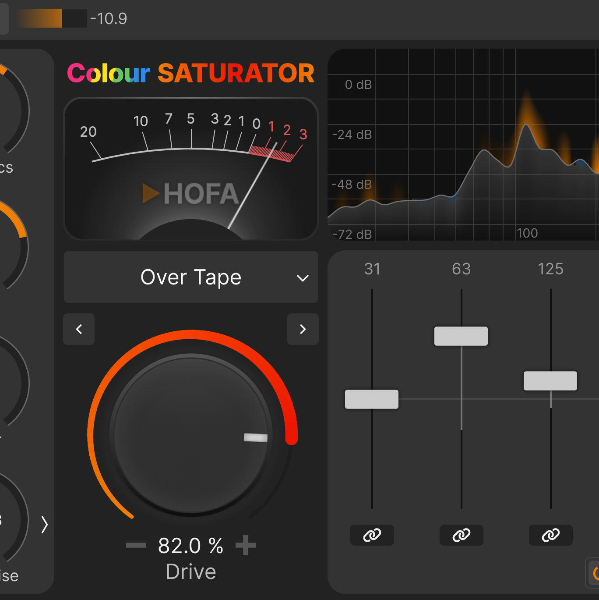Increase Drive with the plus icon
Screen dimensions: 599x600
pyautogui.click(x=246, y=545)
